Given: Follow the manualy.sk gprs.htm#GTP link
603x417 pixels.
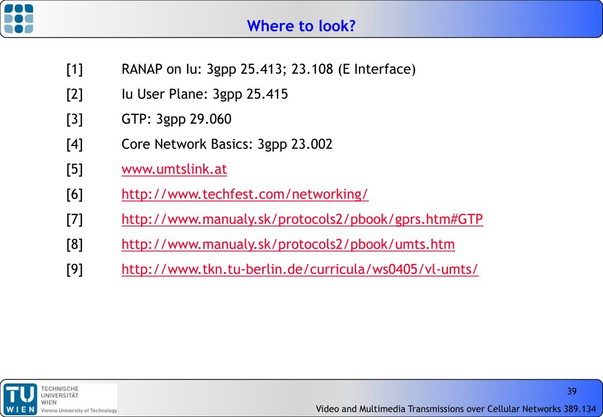Looking at the screenshot, I should coord(302,219).
